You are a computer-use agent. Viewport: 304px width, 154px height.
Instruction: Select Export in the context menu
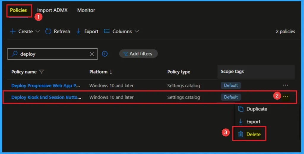click(253, 122)
